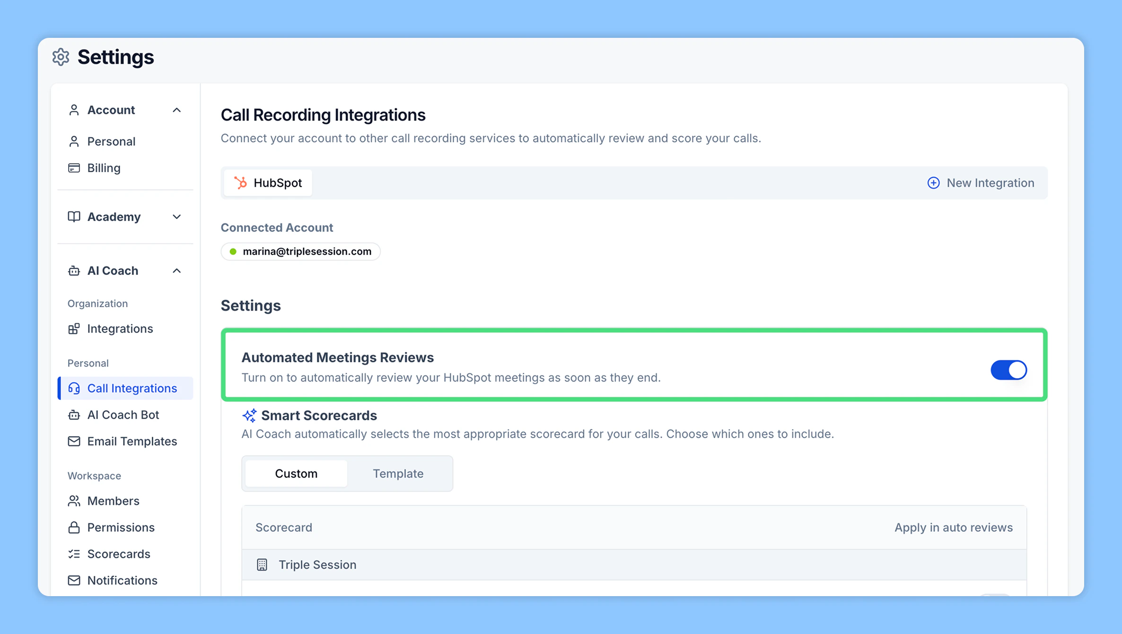This screenshot has width=1122, height=634.
Task: Select the HubSpot integration tab
Action: pyautogui.click(x=268, y=183)
